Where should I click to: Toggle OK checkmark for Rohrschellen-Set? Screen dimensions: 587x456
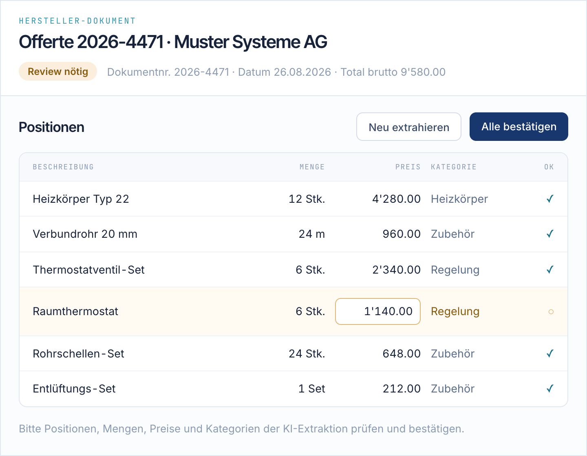(x=550, y=353)
